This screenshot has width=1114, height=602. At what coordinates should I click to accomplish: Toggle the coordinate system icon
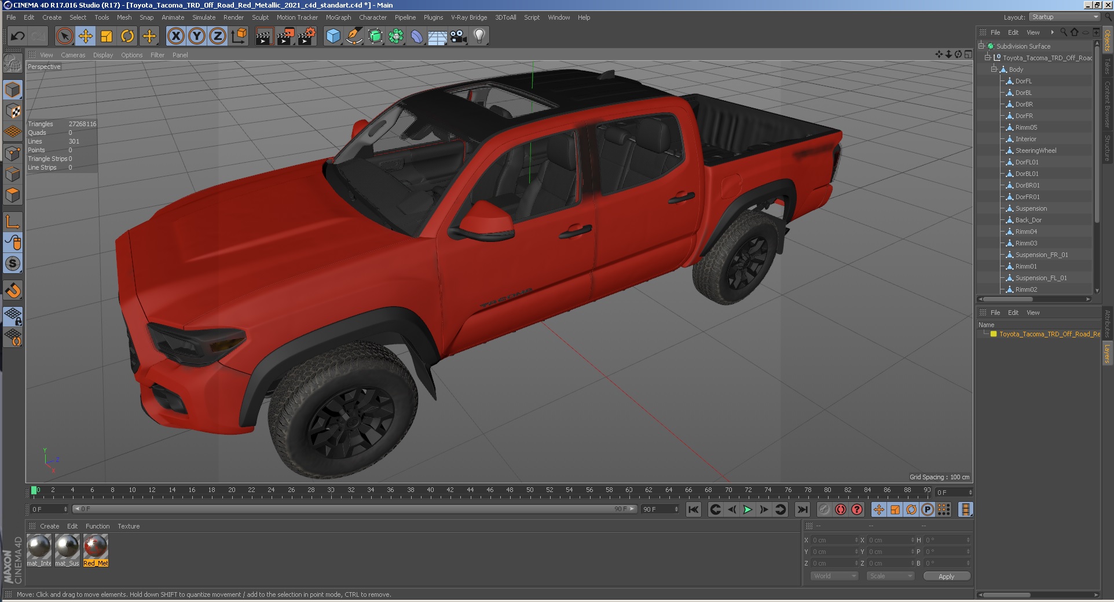pos(239,36)
